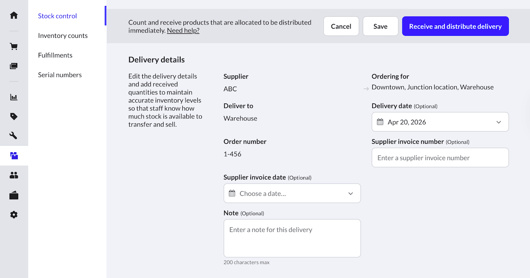Select the price tag catalog icon
Screen dimensions: 530x278
[14, 116]
